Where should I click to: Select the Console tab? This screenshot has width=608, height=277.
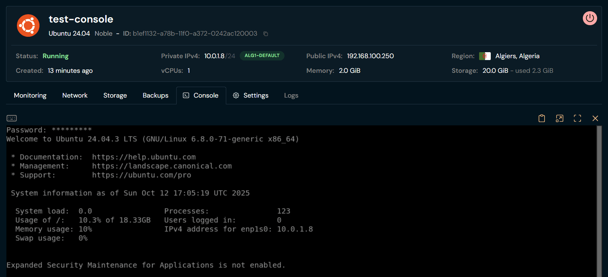click(x=201, y=95)
